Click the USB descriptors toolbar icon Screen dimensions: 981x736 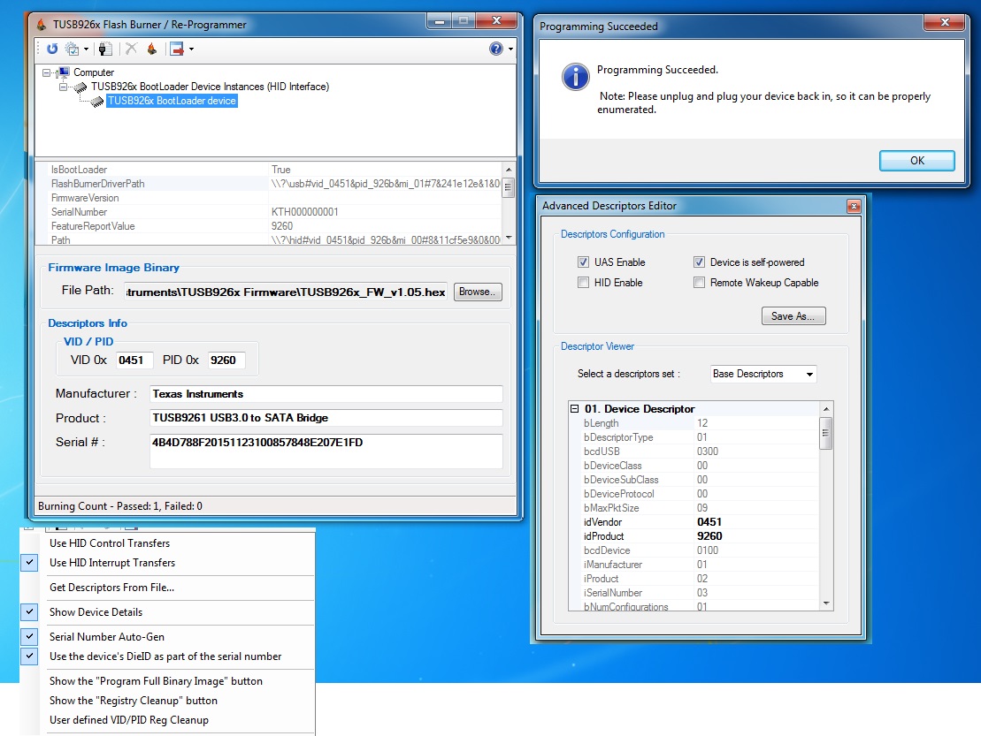(105, 49)
